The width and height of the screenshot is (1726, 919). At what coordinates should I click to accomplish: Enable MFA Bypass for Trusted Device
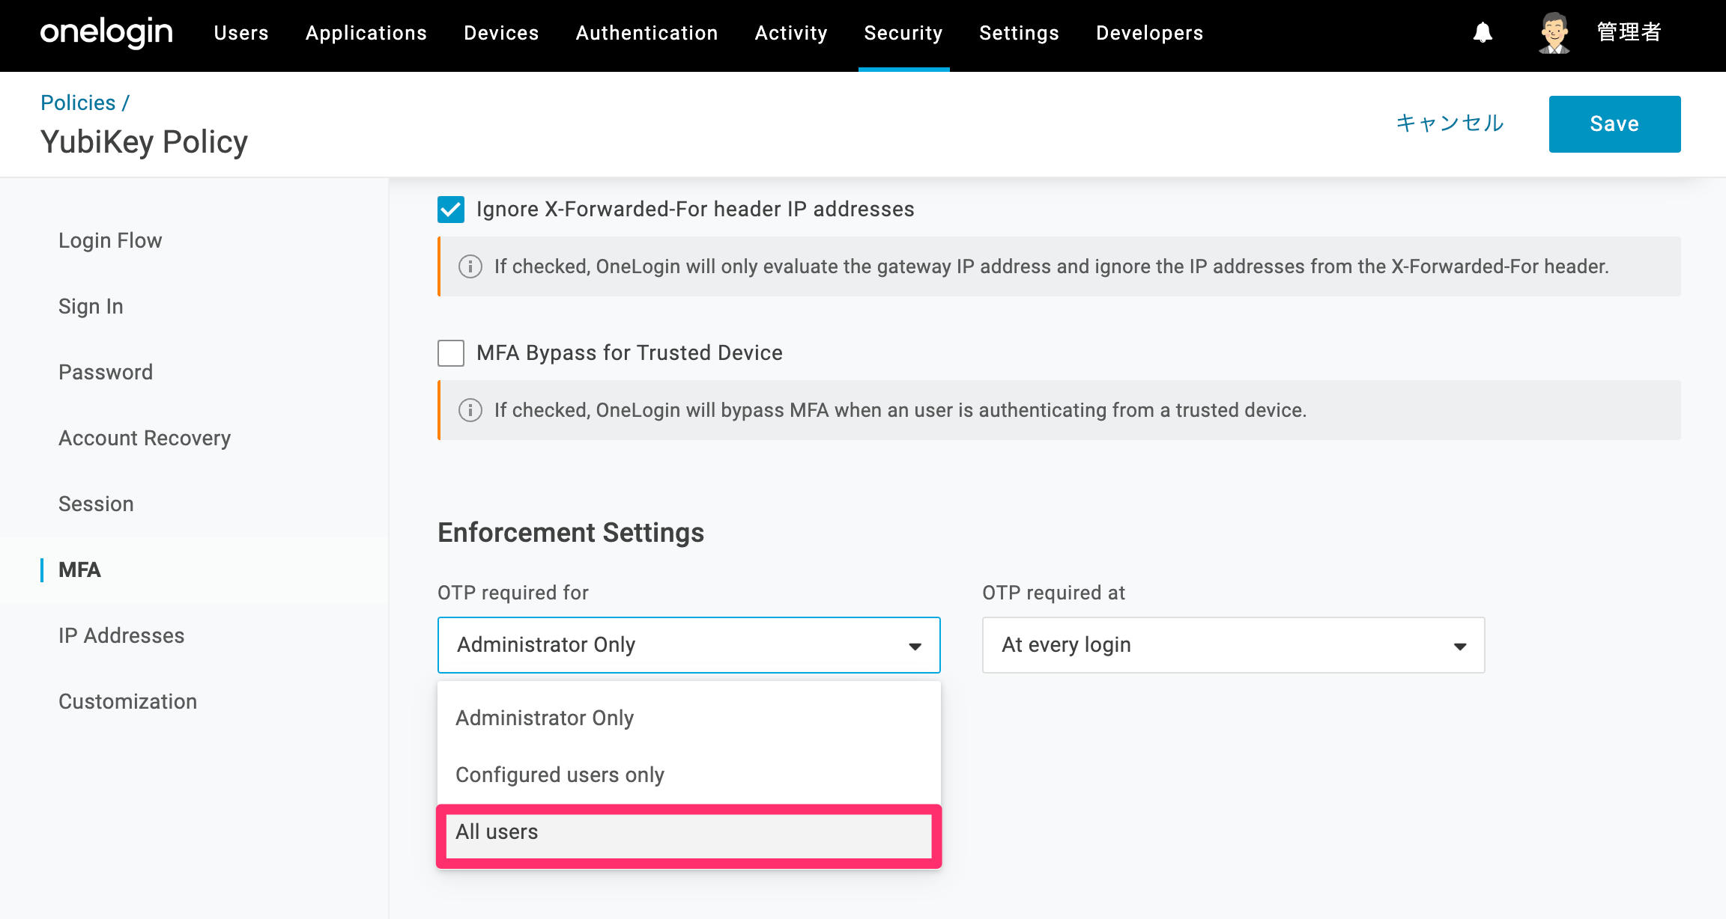point(451,353)
